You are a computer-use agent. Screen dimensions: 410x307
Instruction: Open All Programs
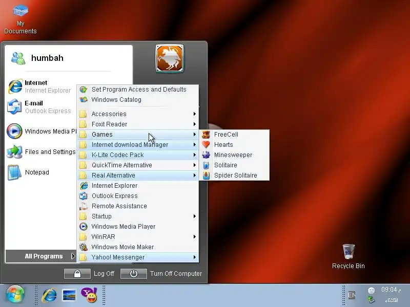pyautogui.click(x=41, y=256)
